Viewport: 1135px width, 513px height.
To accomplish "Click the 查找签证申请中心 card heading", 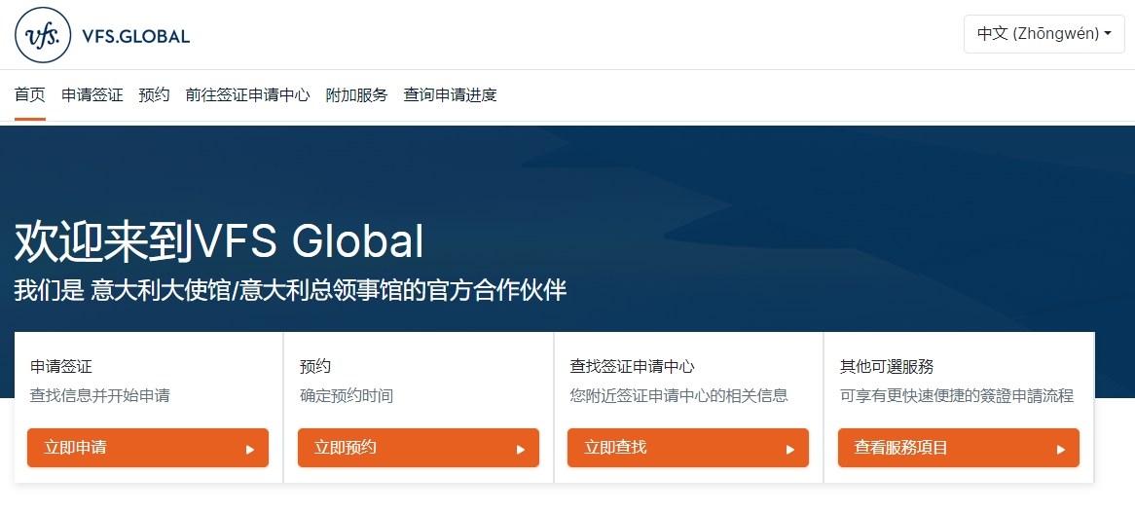I will pyautogui.click(x=632, y=367).
